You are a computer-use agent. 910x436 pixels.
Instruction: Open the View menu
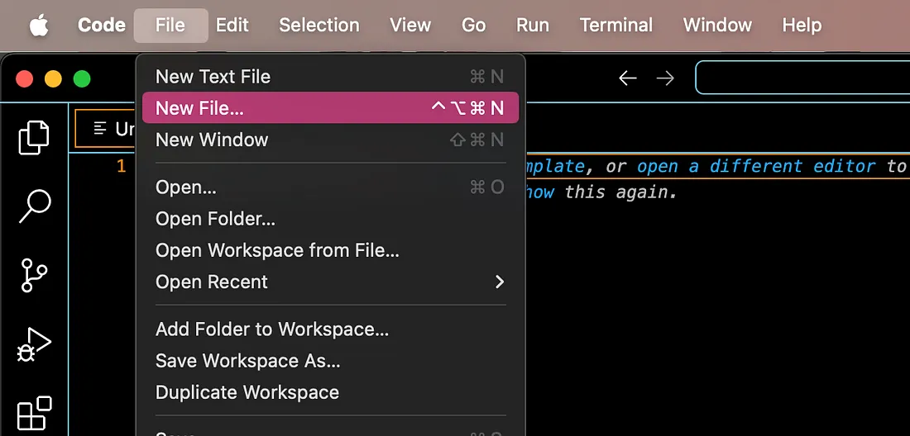coord(410,26)
